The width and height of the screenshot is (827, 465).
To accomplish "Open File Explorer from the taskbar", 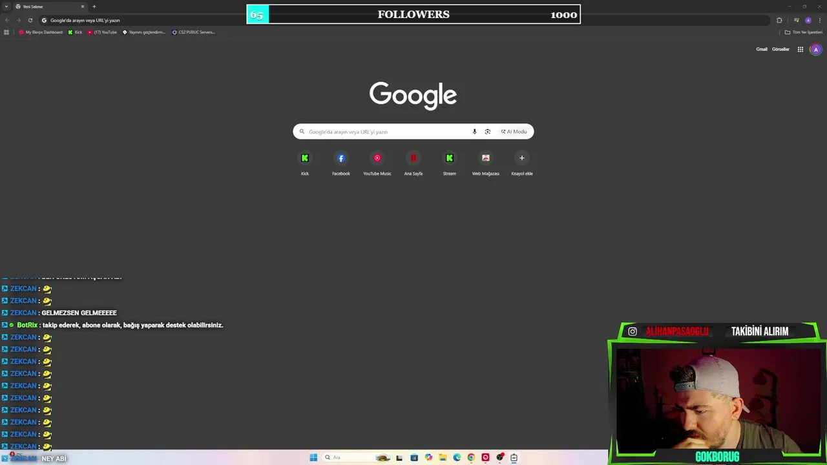I will coord(443,457).
